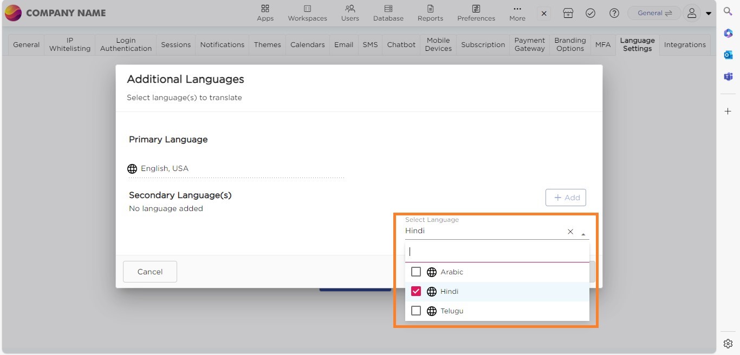Click the COMPANY NAME text
The height and width of the screenshot is (355, 740).
click(x=66, y=13)
